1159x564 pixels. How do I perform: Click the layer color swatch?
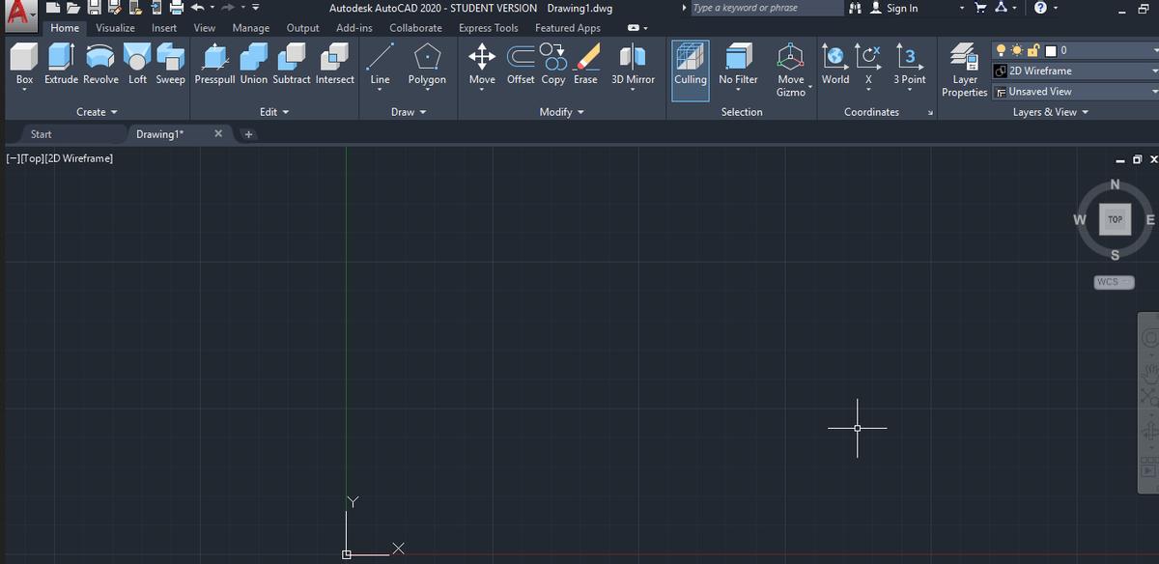(x=1051, y=50)
